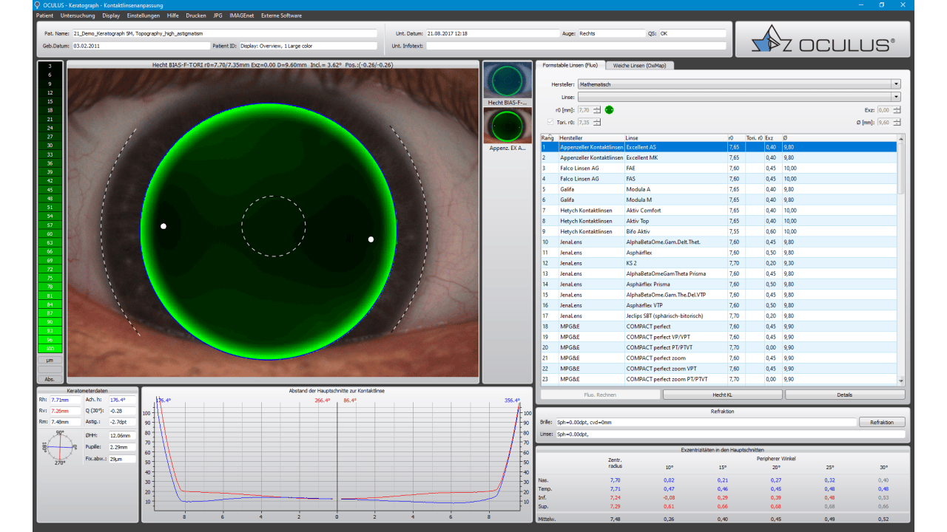Viewport: 947px width, 532px height.
Task: Toggle the Tori. r0 checkbox
Action: click(x=550, y=122)
